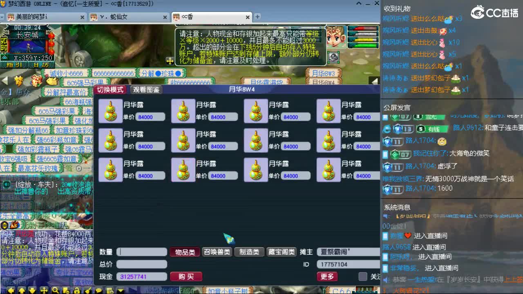Collapse the minimap with the small triangle

pyautogui.click(x=4, y=58)
